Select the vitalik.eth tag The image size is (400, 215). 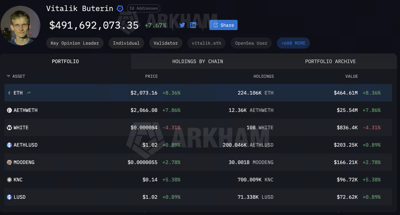tap(207, 43)
